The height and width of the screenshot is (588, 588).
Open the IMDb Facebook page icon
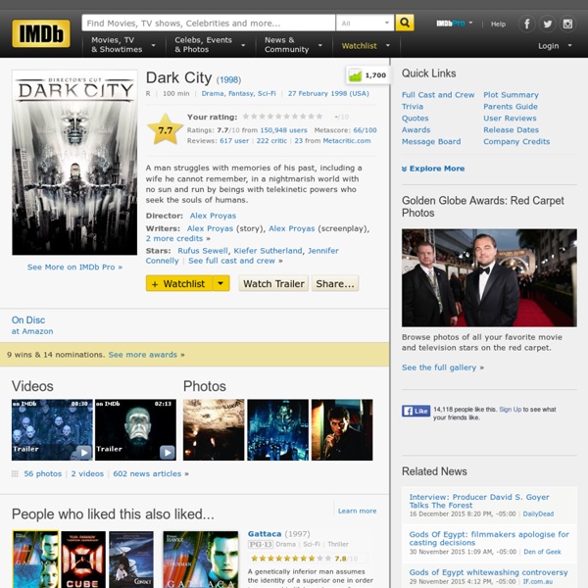(x=527, y=24)
